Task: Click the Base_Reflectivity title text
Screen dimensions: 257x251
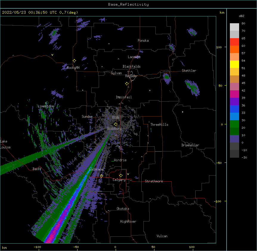Action: (x=128, y=4)
